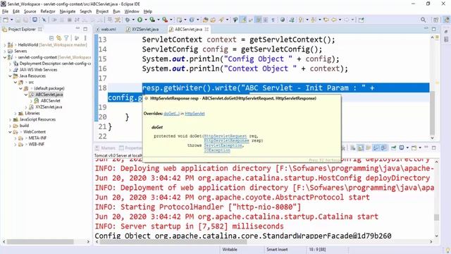Collapse the Java Resources node
The height and width of the screenshot is (254, 451).
click(10, 76)
